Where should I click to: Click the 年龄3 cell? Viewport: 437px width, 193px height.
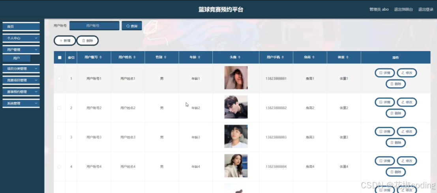click(196, 137)
